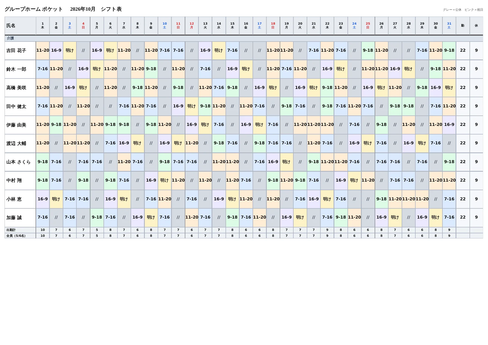Click 田中 健太's day 12 明け cell
488x345 pixels.
click(x=192, y=106)
